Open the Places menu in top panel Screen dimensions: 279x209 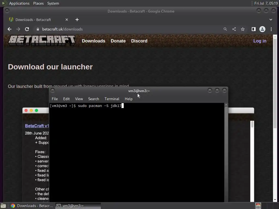[38, 3]
